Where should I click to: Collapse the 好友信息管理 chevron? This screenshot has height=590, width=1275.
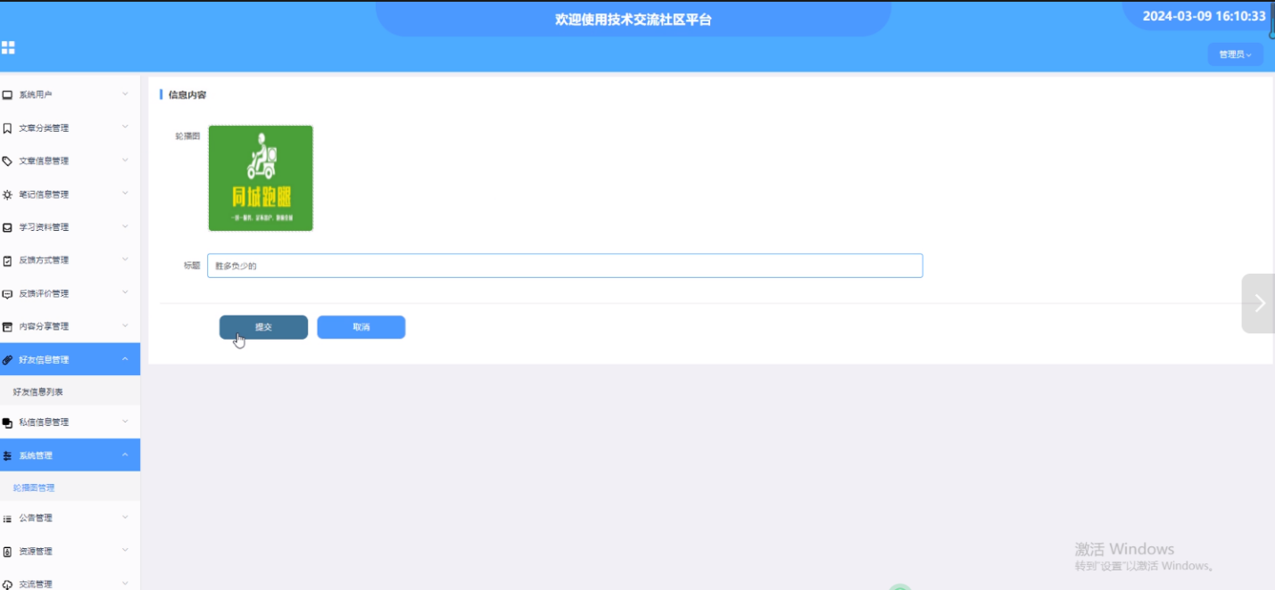[125, 359]
